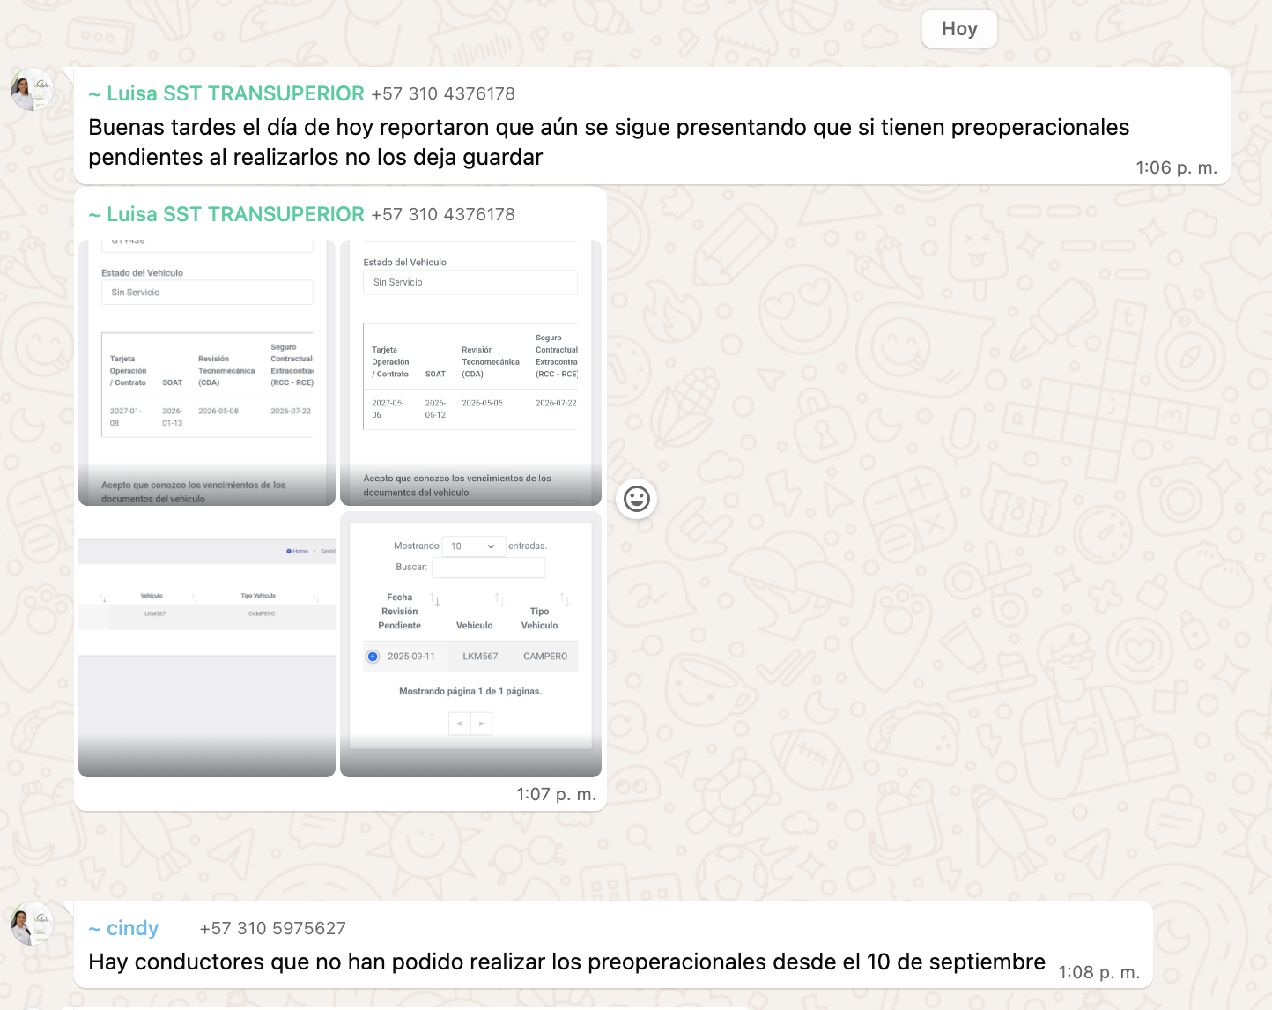The image size is (1272, 1010).
Task: Click blue plus icon beside 2025-09-11
Action: tap(373, 657)
